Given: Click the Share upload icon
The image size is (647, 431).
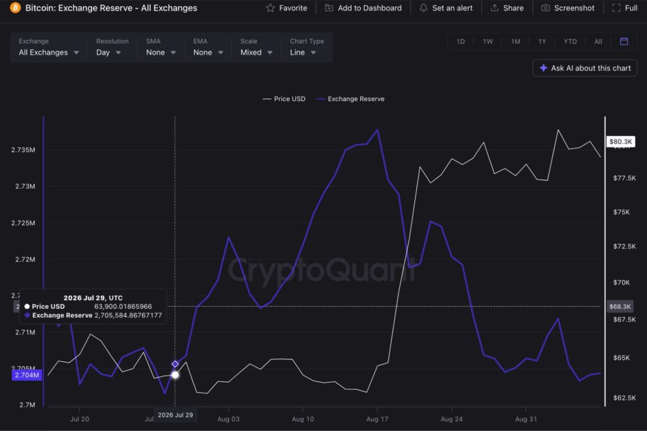Looking at the screenshot, I should [494, 8].
